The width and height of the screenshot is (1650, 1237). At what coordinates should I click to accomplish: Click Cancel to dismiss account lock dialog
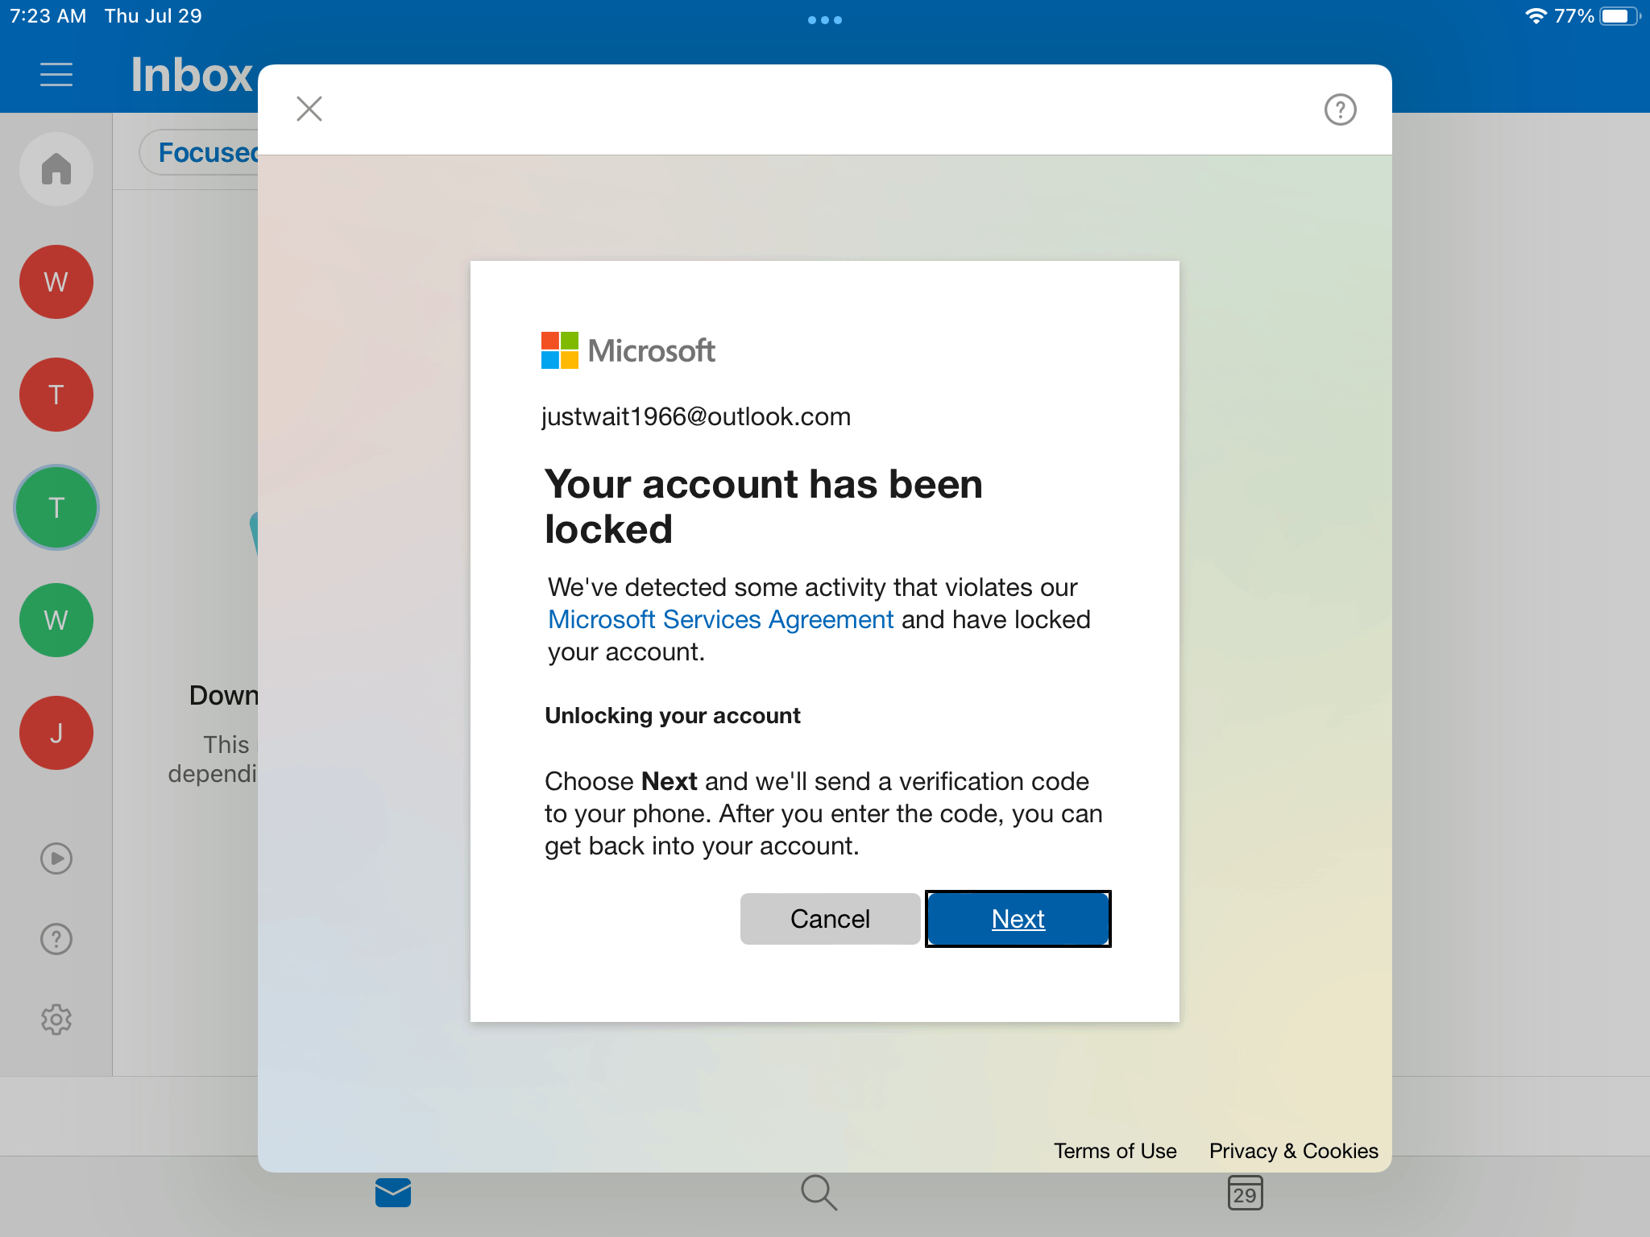(x=829, y=919)
